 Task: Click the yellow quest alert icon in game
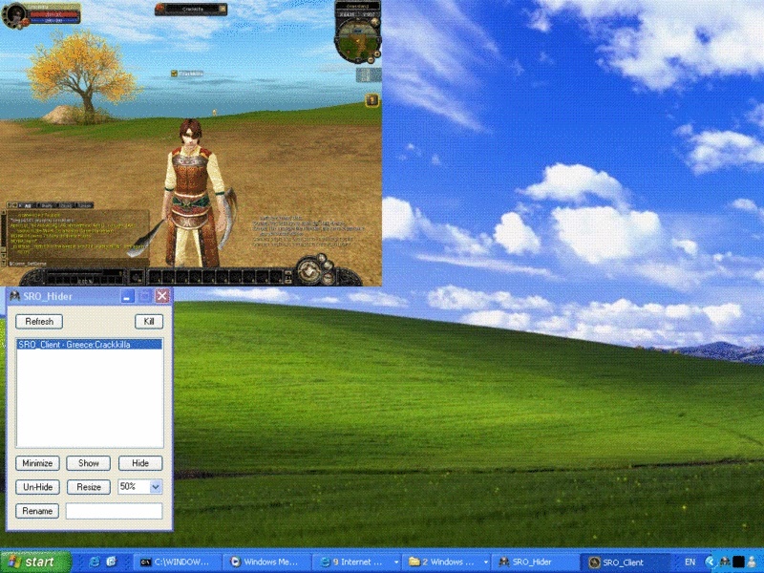371,100
